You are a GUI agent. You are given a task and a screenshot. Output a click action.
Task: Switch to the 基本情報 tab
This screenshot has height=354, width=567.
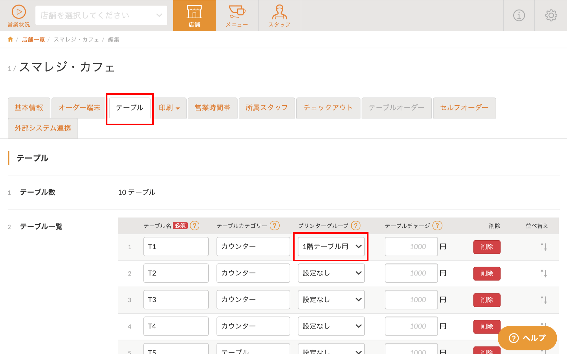(x=29, y=108)
